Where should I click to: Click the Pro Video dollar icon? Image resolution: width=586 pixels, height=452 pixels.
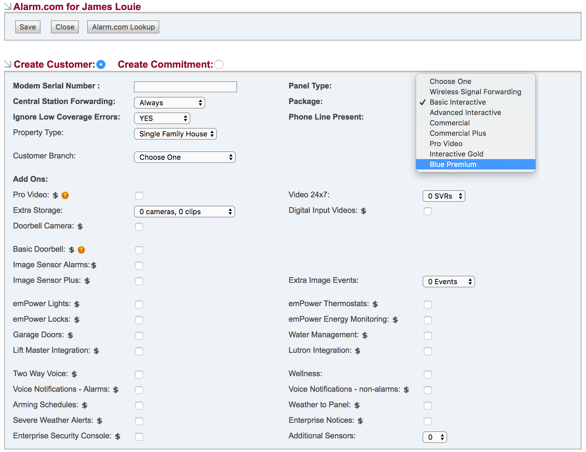point(55,195)
